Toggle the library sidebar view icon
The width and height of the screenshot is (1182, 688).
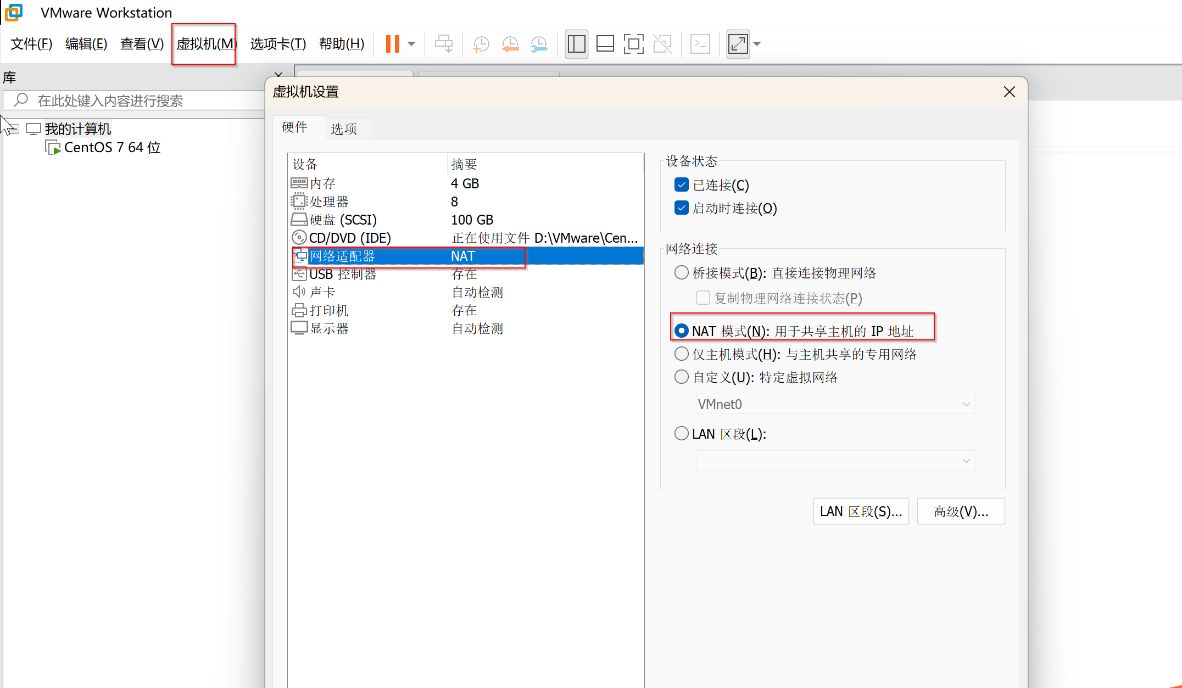click(x=576, y=44)
